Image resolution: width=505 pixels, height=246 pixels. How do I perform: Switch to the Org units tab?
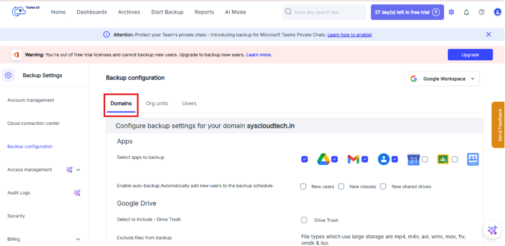click(157, 103)
